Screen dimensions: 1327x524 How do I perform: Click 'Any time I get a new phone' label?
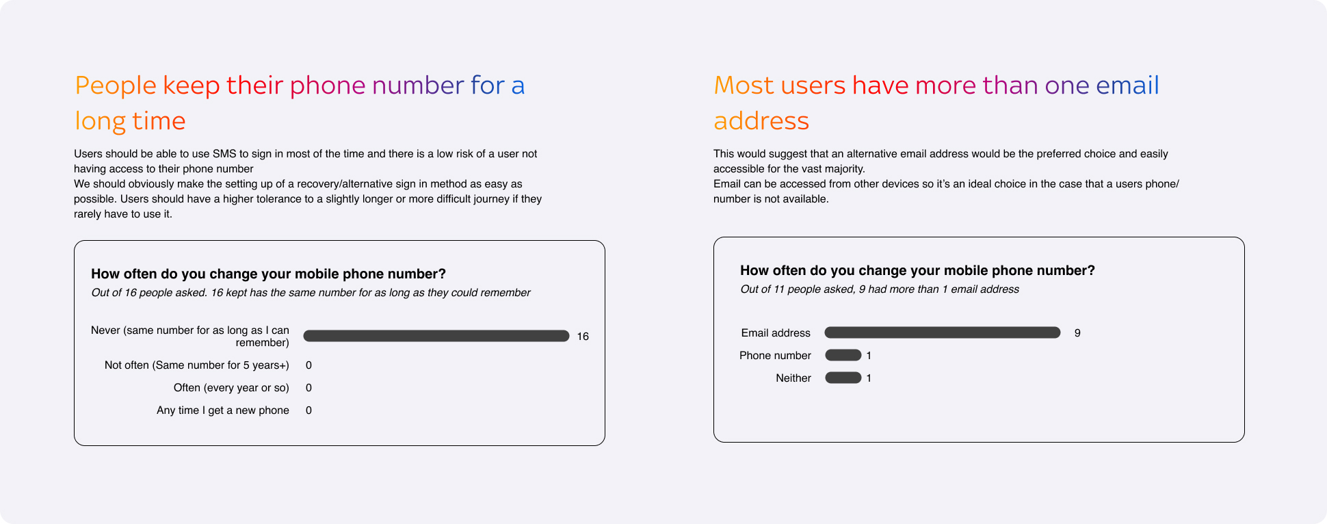coord(223,410)
